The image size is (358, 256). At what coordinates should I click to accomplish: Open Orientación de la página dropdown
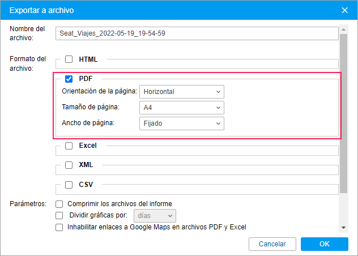click(181, 92)
